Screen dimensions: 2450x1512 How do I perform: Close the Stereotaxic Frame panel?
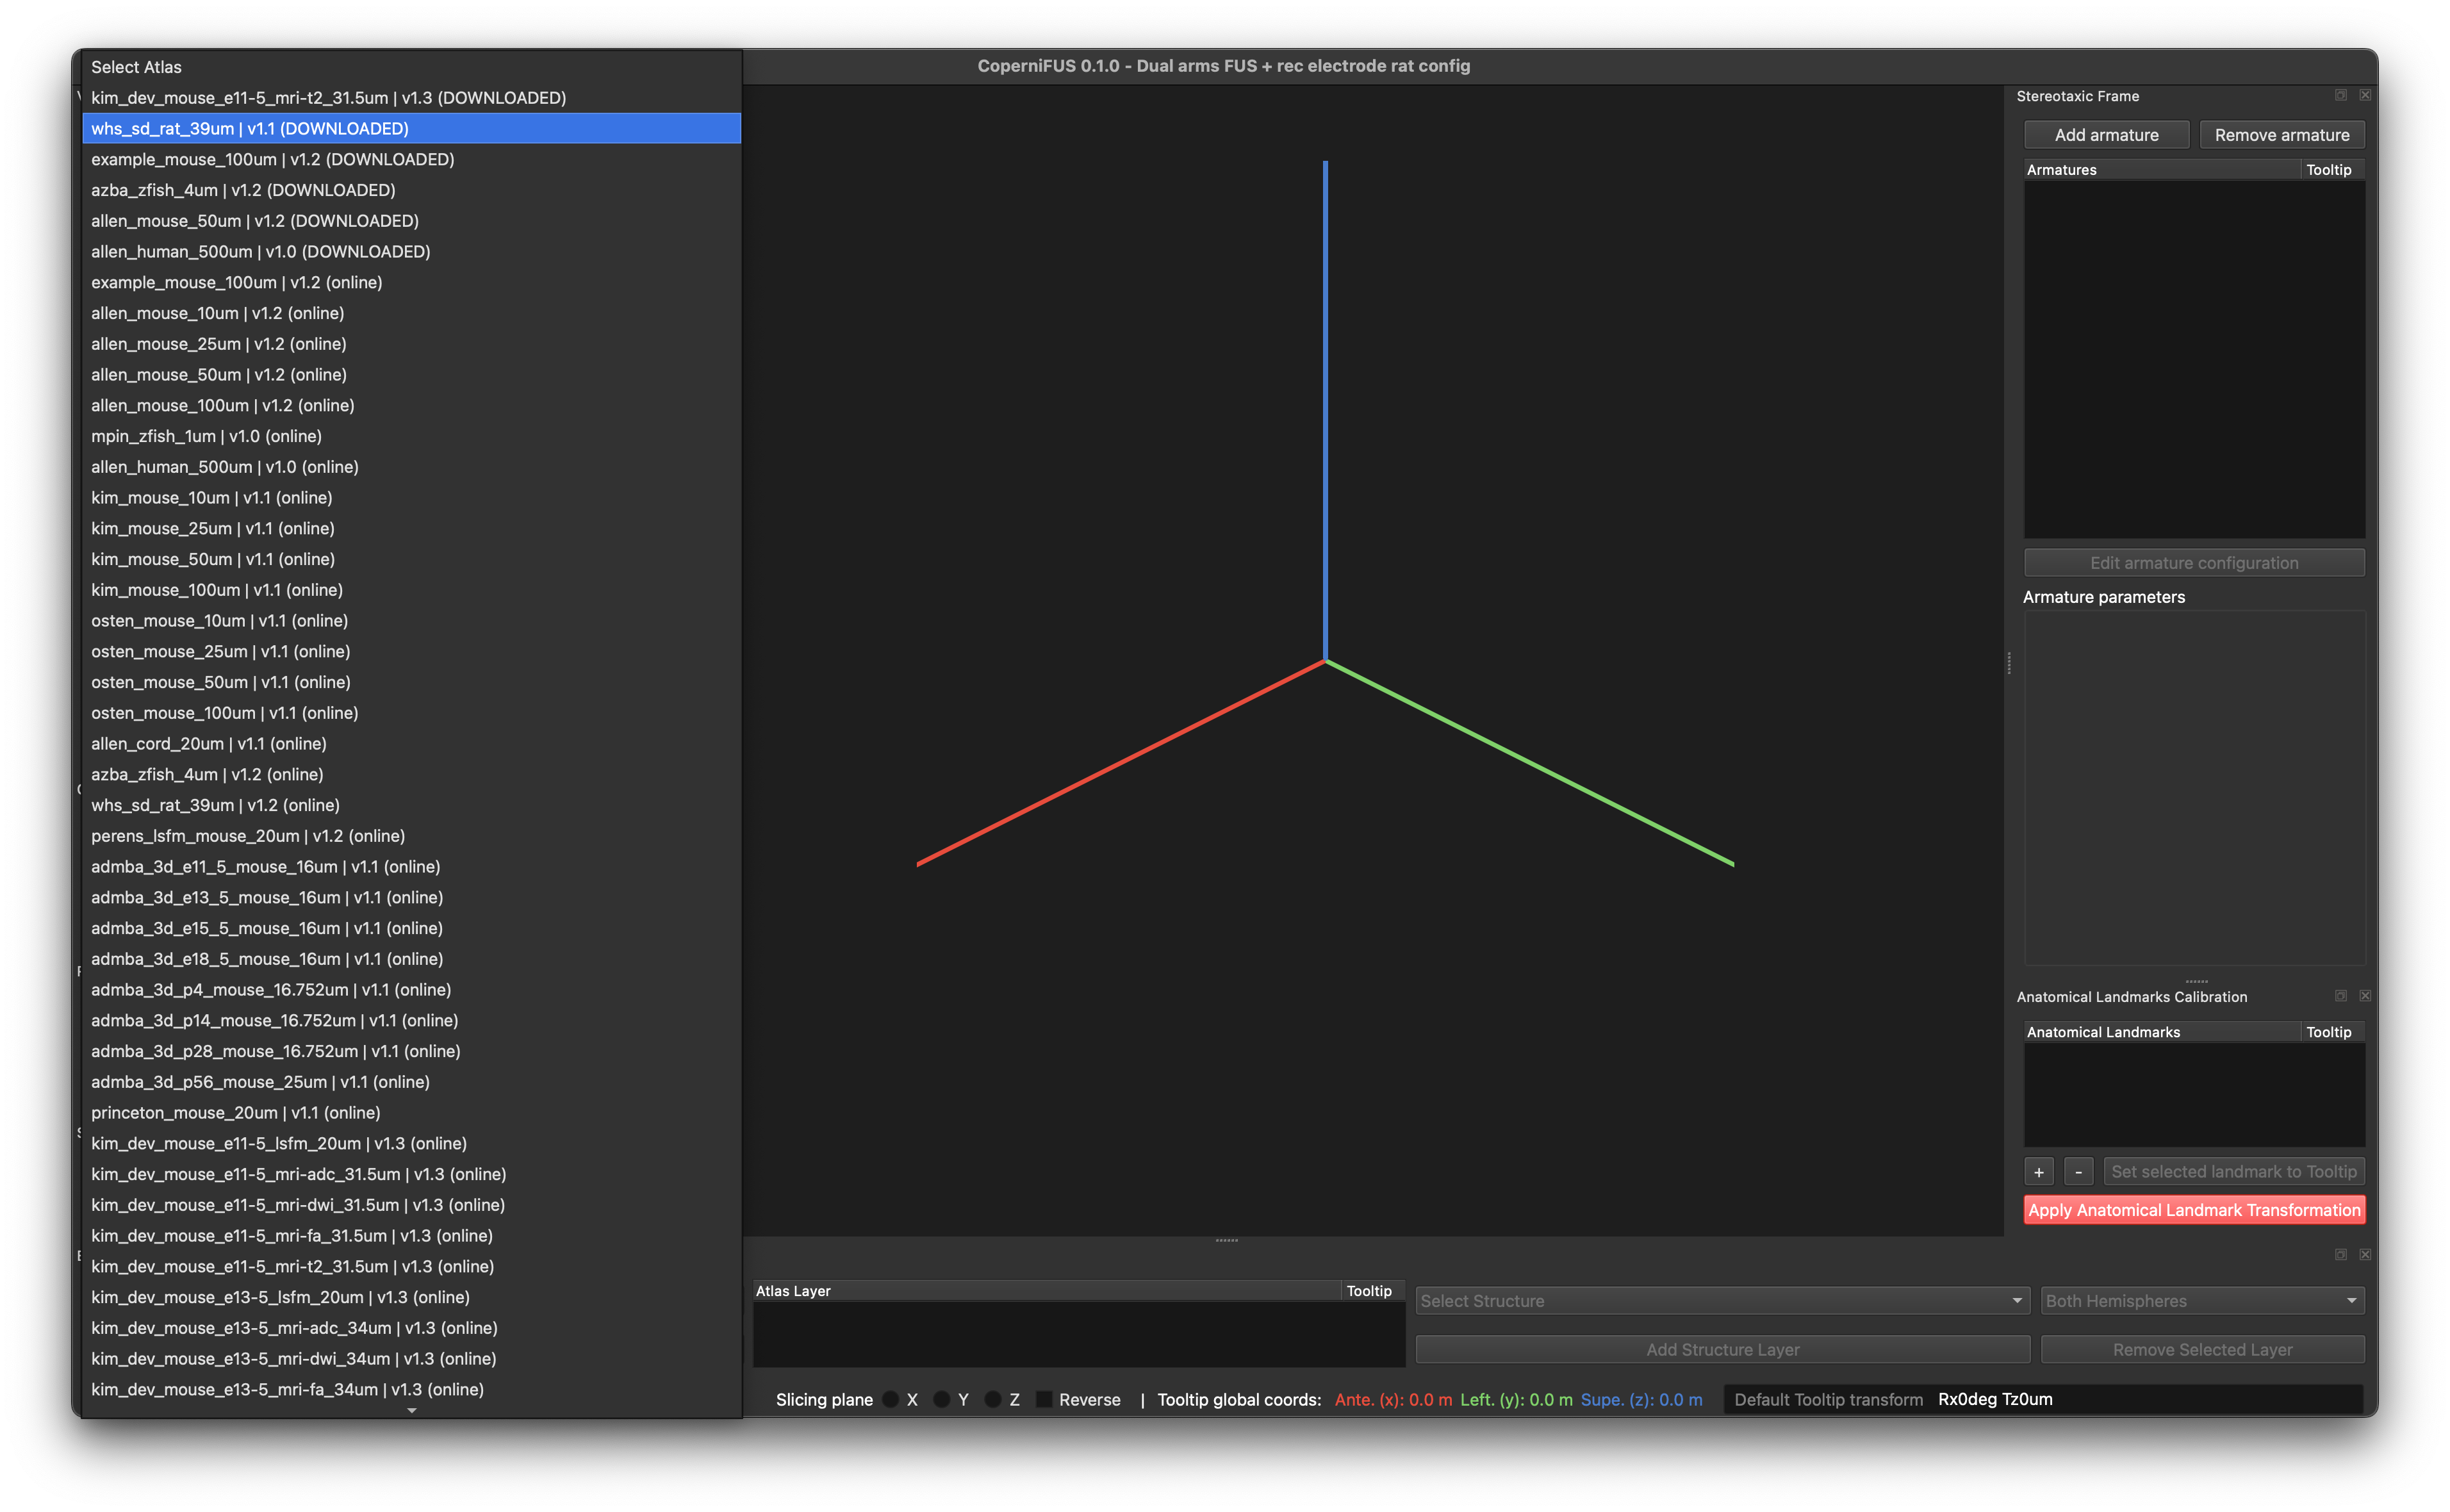tap(2365, 96)
